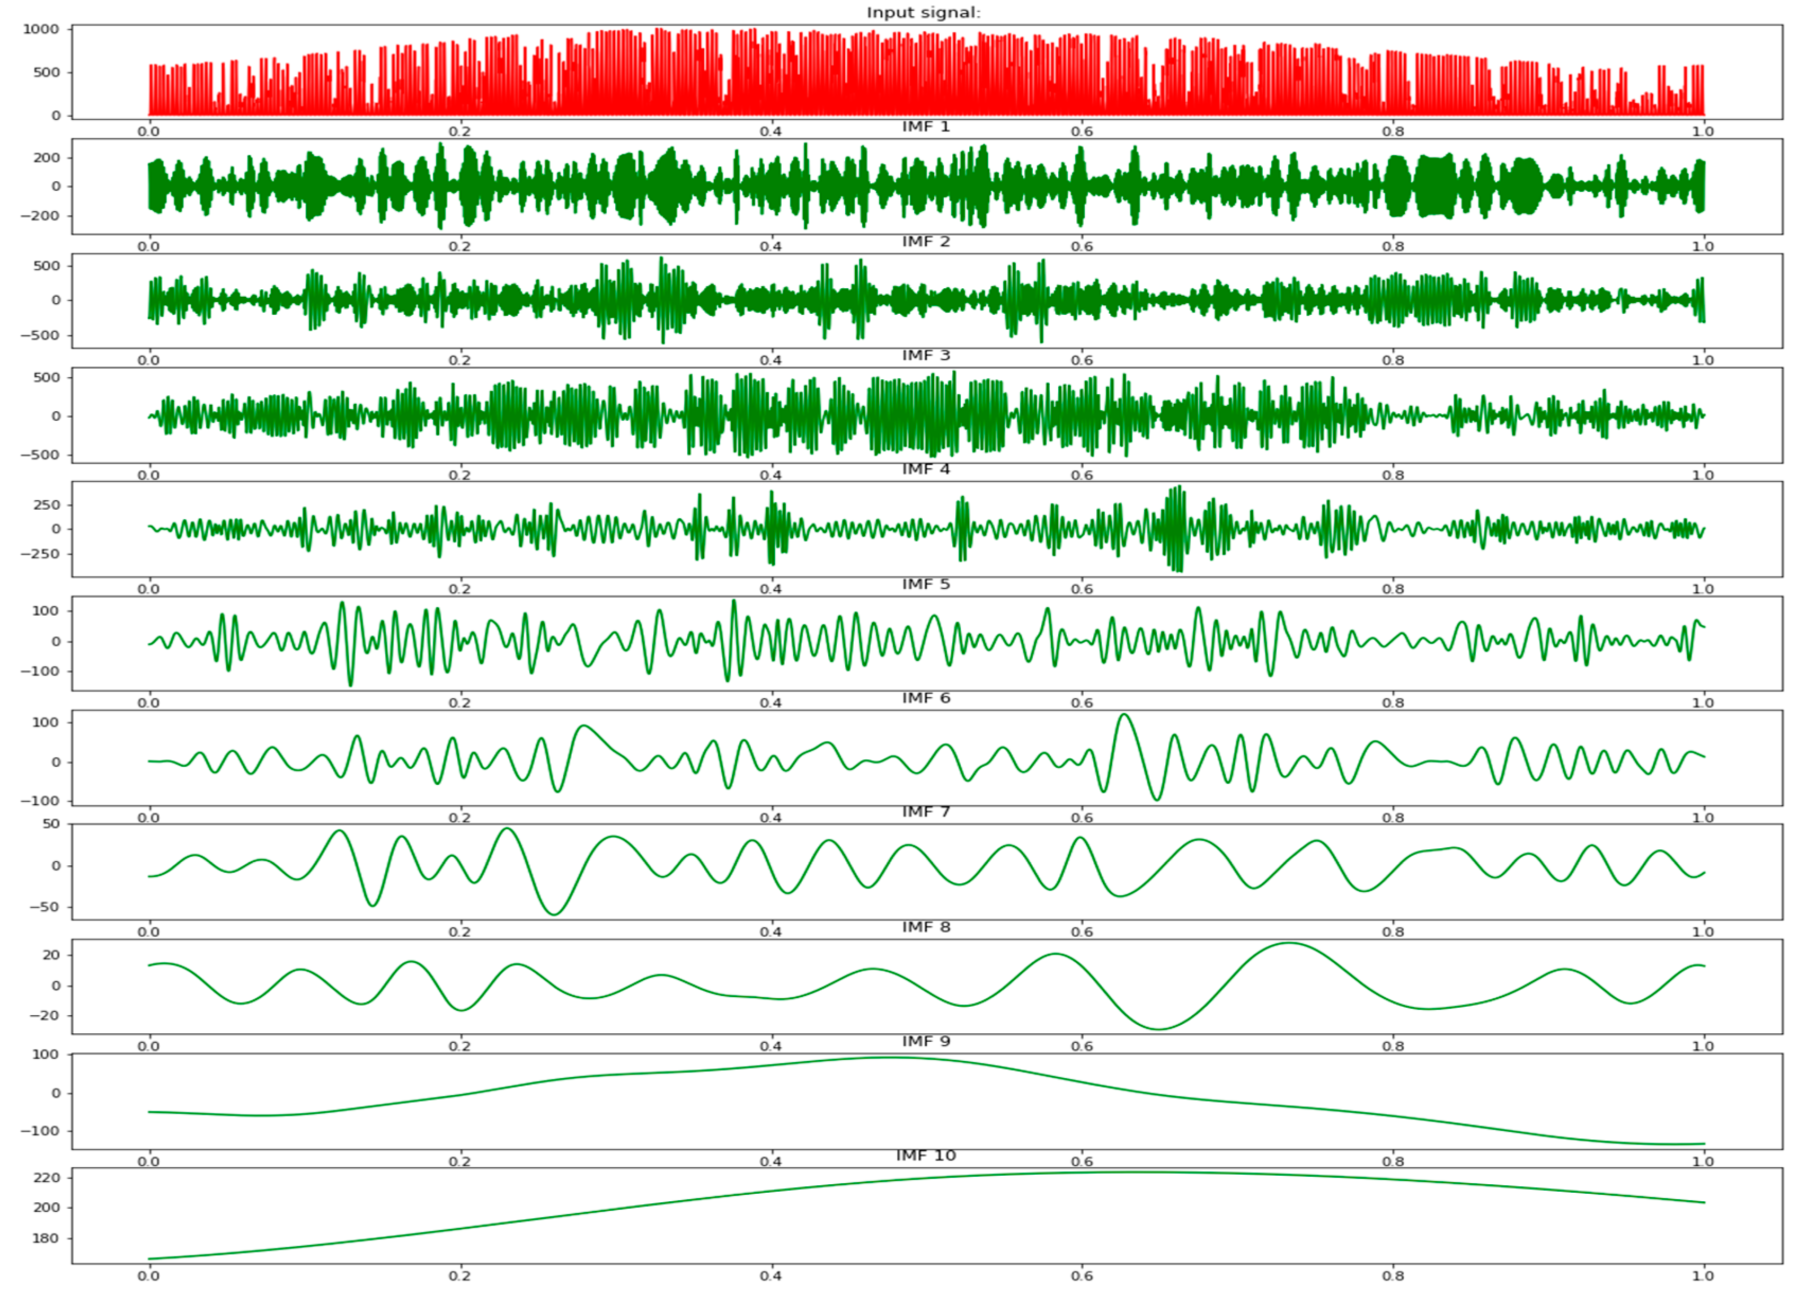
Task: Click the 20 y-axis tick on IMF 8
Action: (51, 955)
